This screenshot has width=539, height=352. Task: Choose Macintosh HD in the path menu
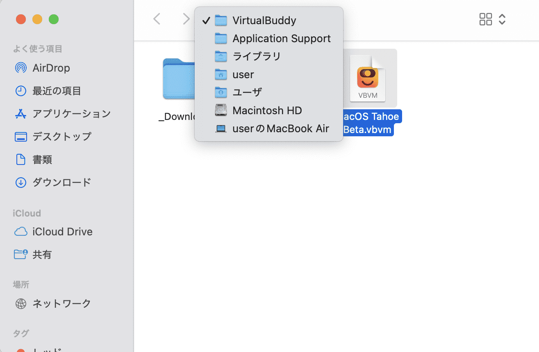[x=269, y=111]
